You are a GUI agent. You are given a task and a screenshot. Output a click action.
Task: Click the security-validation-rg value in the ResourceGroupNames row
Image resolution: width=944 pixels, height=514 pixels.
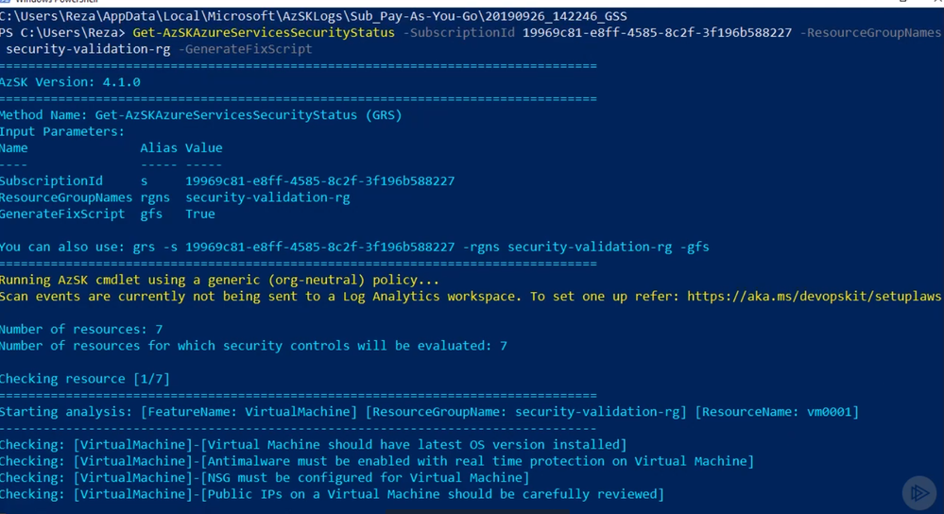(267, 197)
